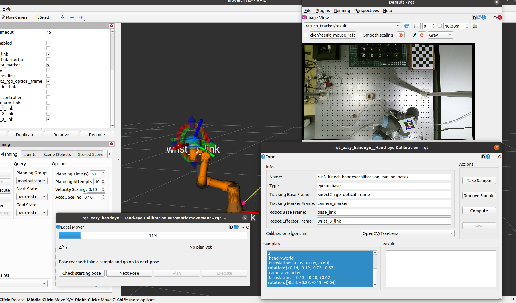The image size is (516, 303).
Task: Switch to the Joints tab
Action: point(30,154)
